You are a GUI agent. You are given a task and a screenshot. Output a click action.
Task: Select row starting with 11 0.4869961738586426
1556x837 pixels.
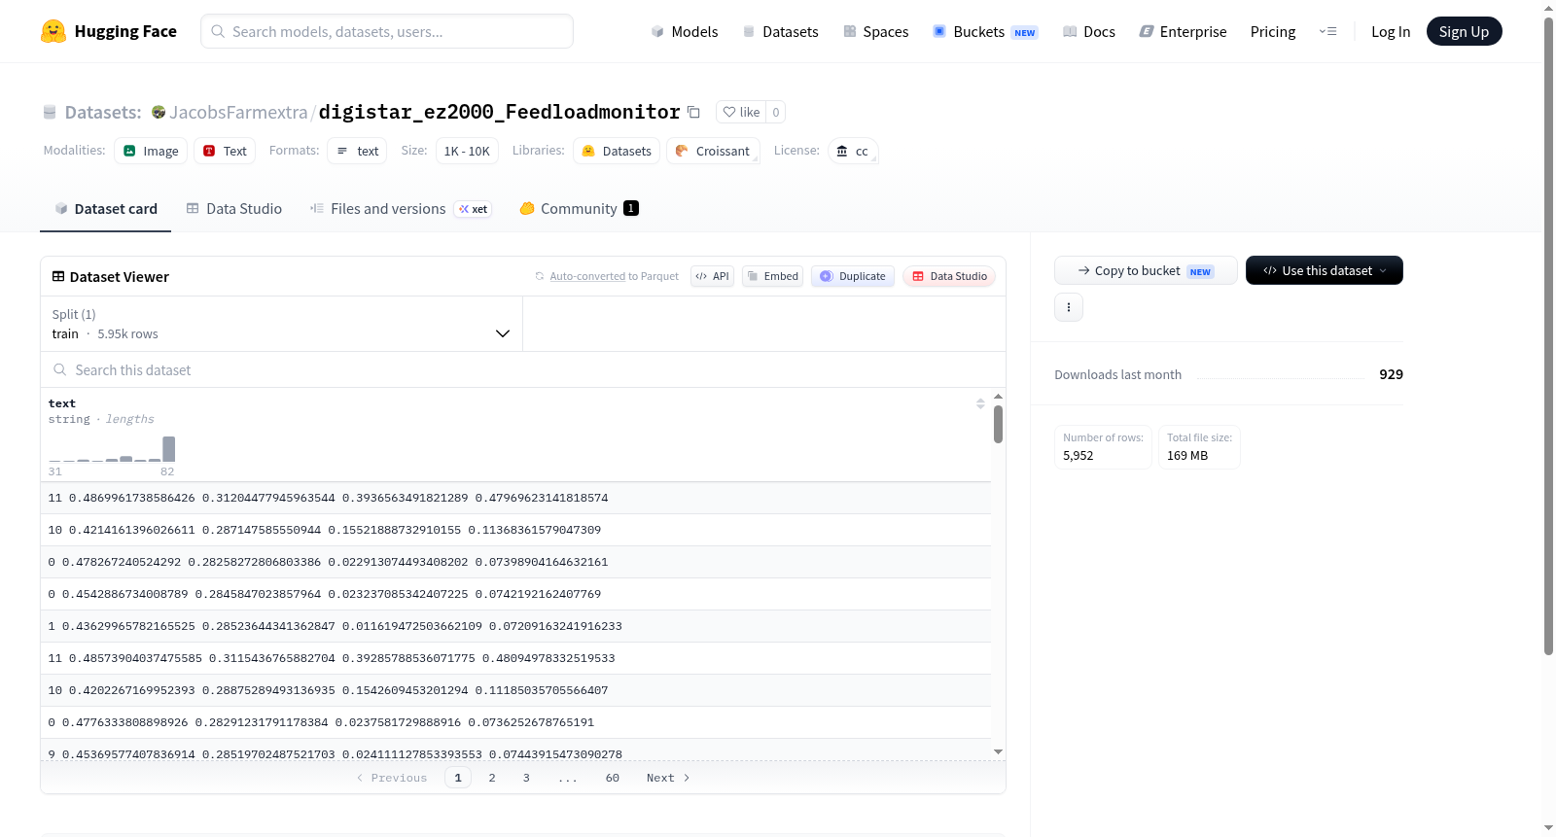[x=515, y=498]
